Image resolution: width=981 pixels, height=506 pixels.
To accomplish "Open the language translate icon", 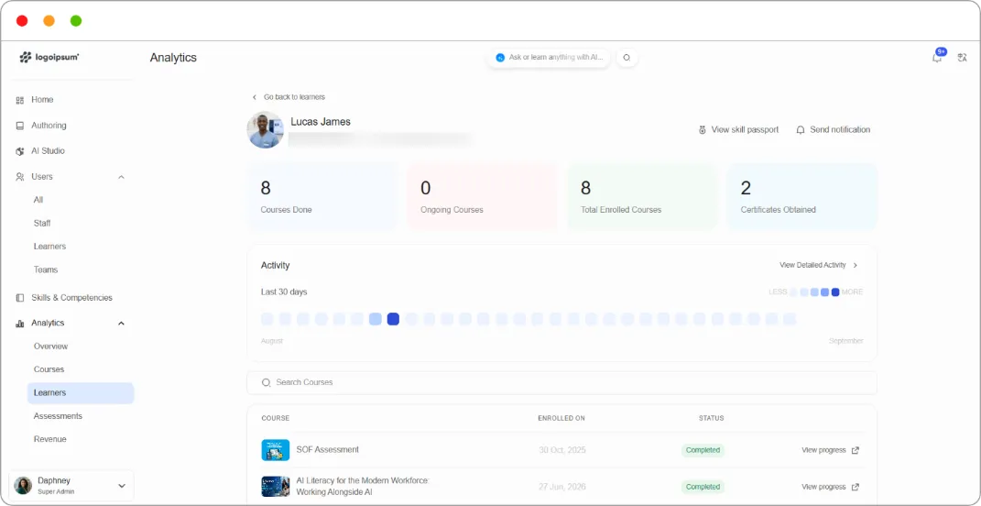I will coord(963,58).
